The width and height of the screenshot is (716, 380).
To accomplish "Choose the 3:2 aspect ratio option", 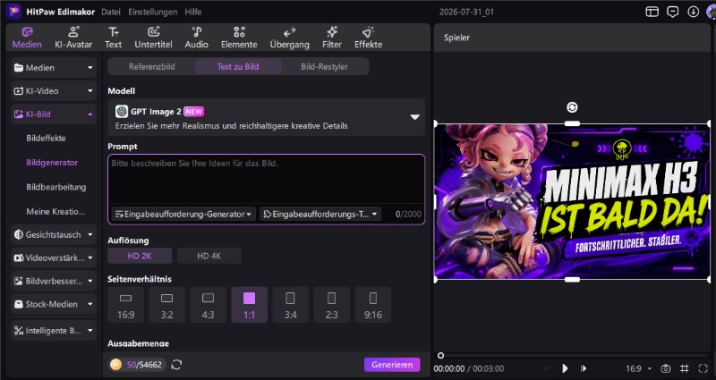I will tap(167, 305).
